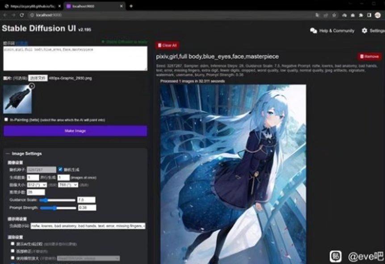
Task: Adjust the Guidance Scale slider
Action: [x=57, y=200]
